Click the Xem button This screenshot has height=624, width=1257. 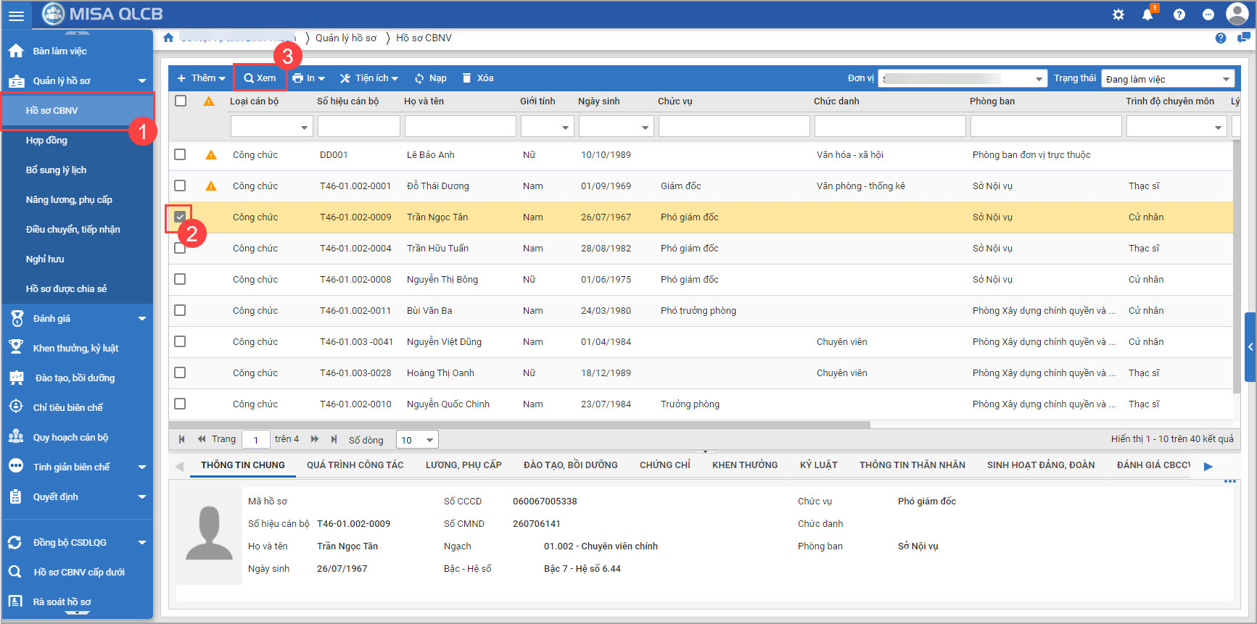[x=260, y=78]
